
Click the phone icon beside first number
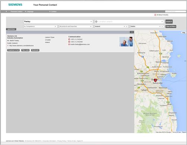coord(69,39)
